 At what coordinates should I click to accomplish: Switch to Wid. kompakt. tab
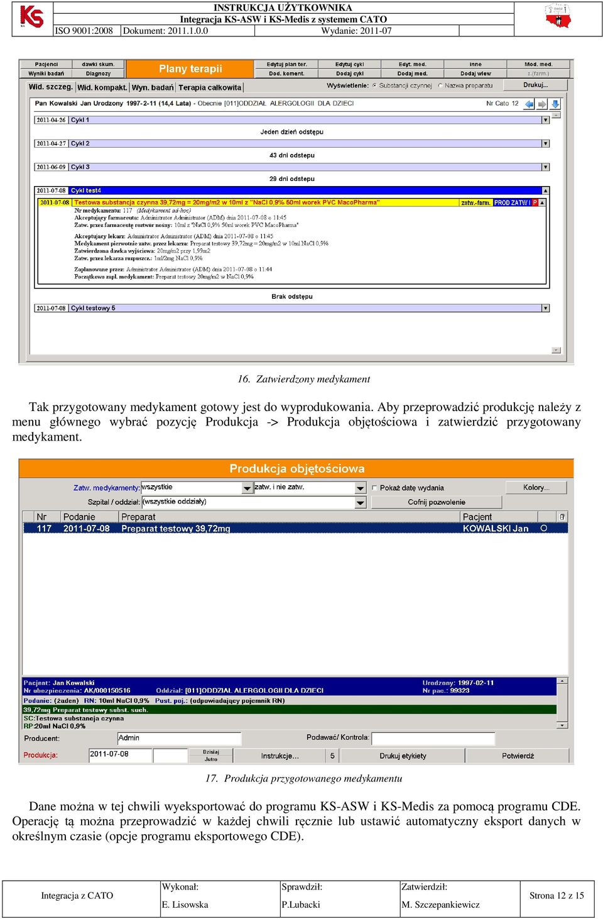pos(102,87)
